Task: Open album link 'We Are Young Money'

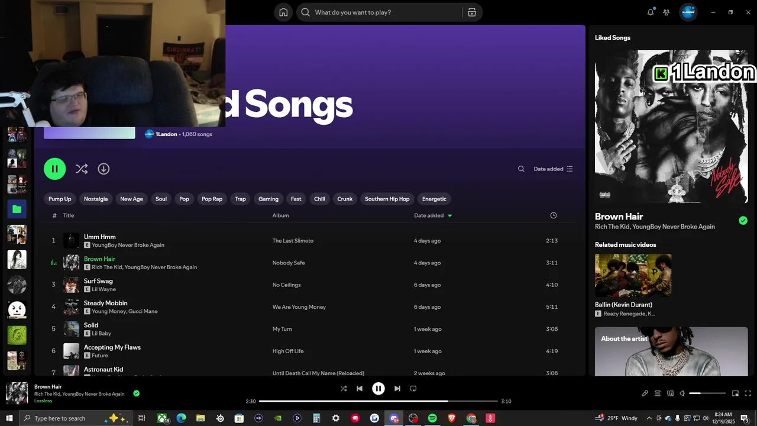Action: tap(299, 307)
